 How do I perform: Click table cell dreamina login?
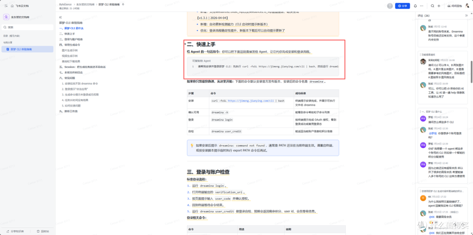[222, 120]
